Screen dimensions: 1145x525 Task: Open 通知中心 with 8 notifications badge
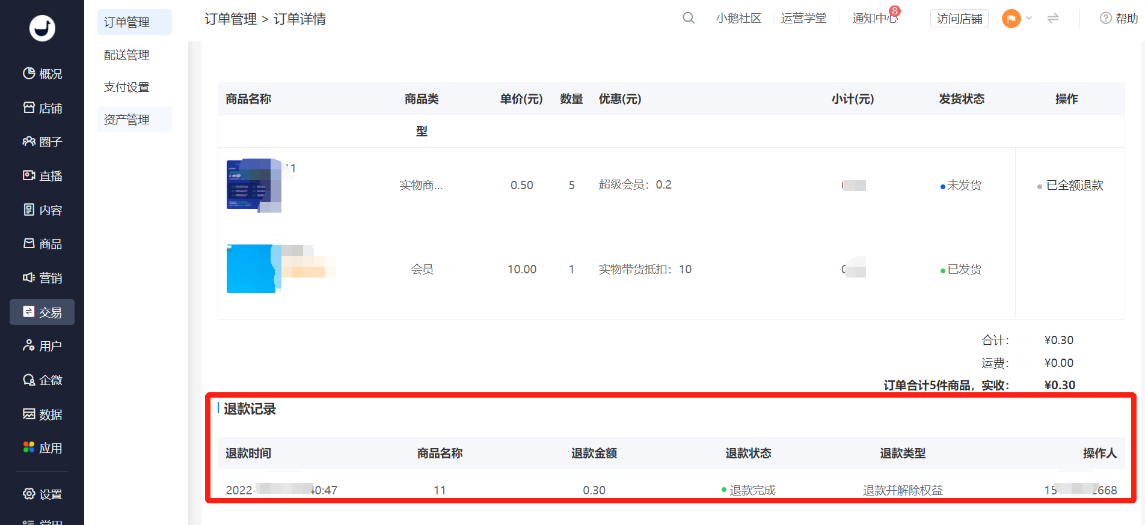(x=875, y=17)
